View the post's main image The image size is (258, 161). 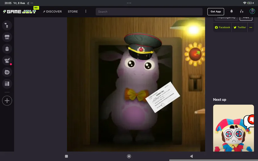[x=136, y=84]
